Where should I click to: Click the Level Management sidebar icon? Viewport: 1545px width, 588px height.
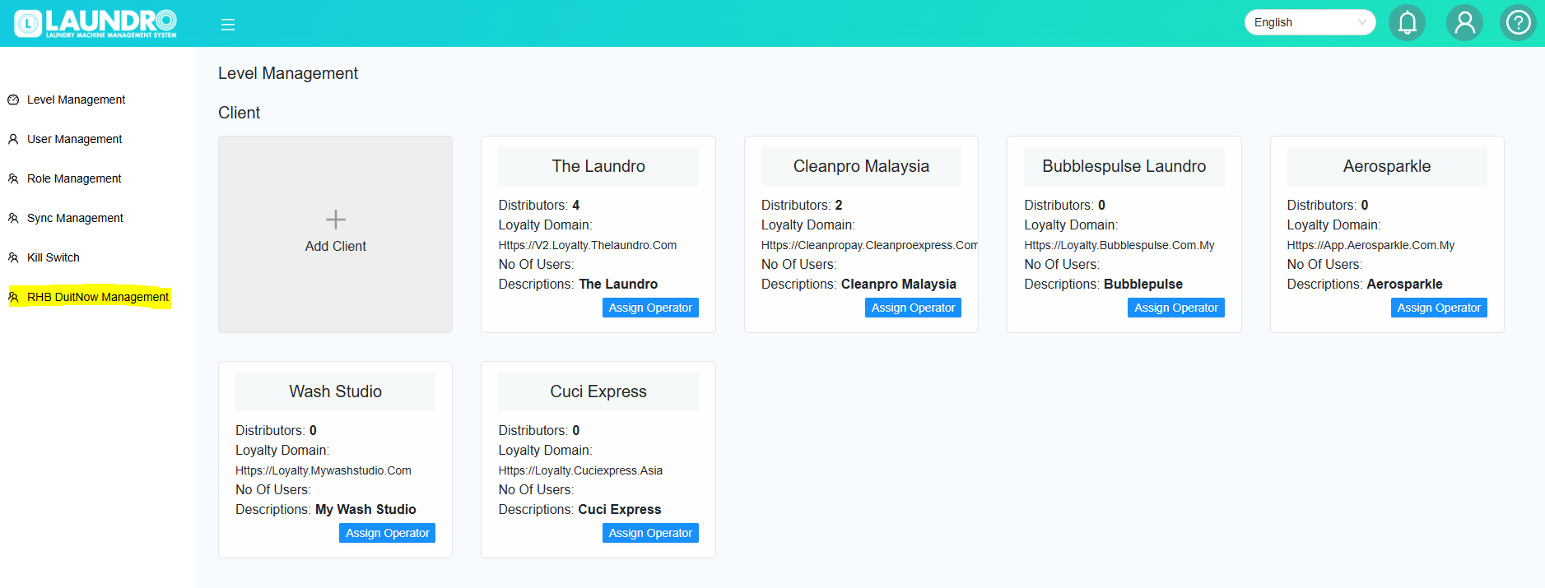(13, 100)
